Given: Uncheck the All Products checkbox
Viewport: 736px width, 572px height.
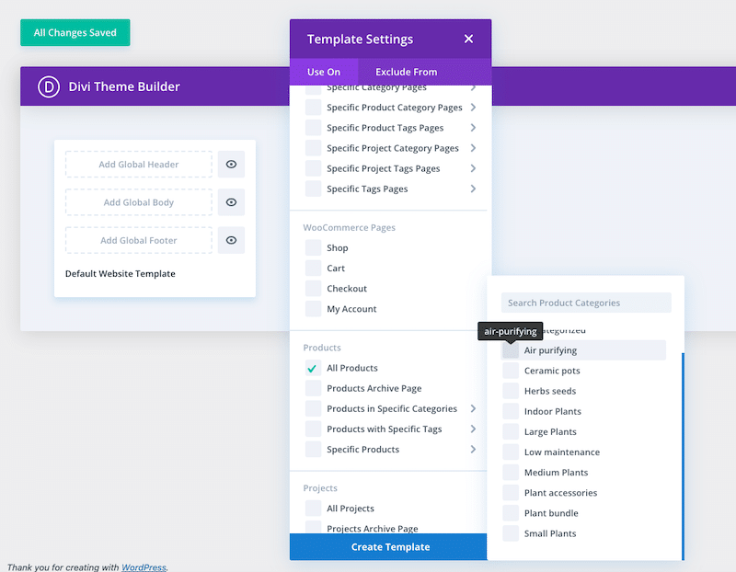Looking at the screenshot, I should [x=312, y=368].
